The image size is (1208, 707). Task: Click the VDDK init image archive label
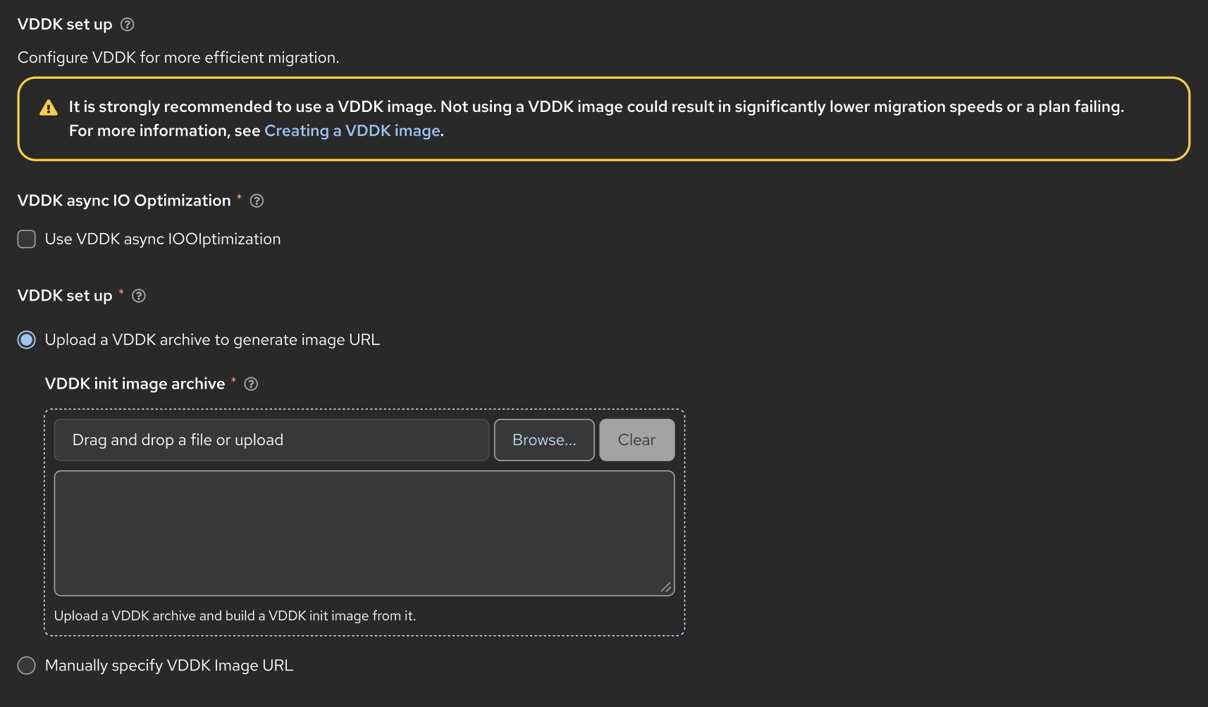pyautogui.click(x=135, y=384)
